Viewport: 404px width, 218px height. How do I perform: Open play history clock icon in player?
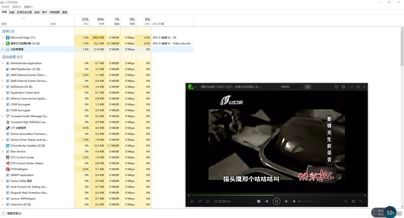point(343,87)
